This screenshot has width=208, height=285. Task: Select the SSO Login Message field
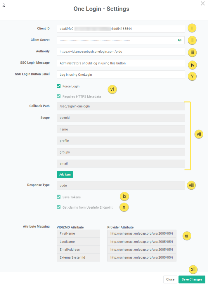[x=120, y=63]
